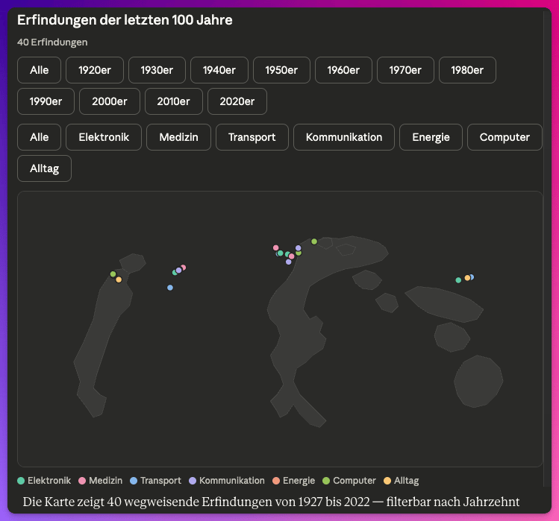Image resolution: width=559 pixels, height=521 pixels.
Task: Select the blue Transport dot below the US east coast cluster
Action: (x=170, y=288)
